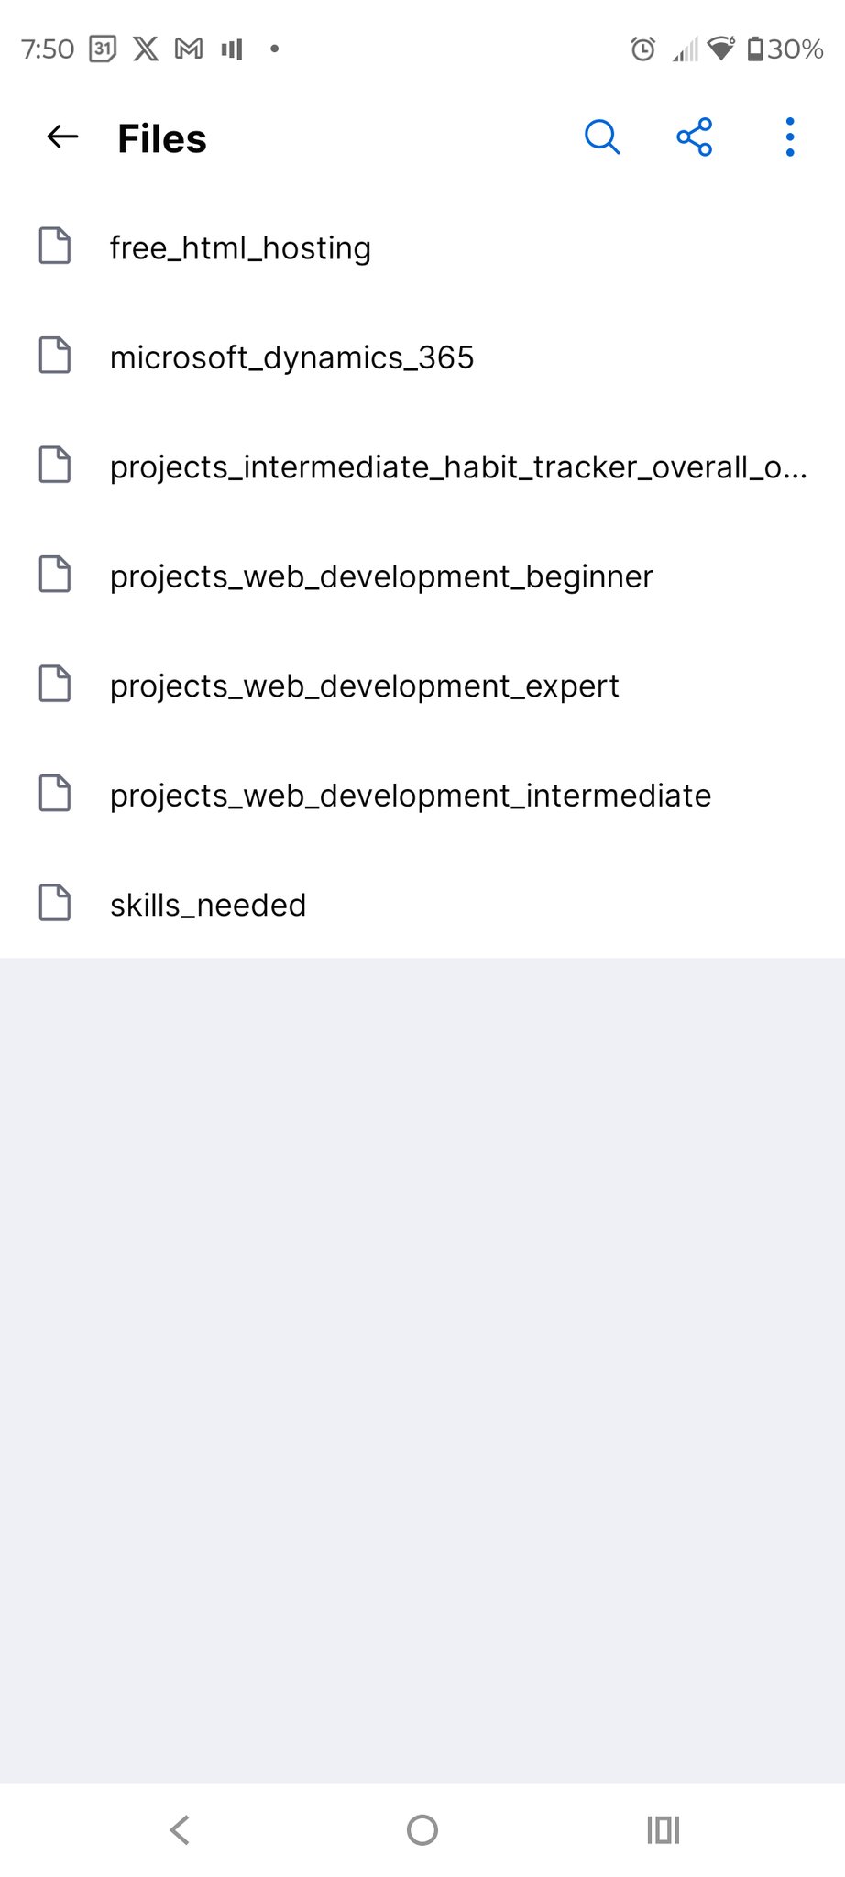Image resolution: width=845 pixels, height=1877 pixels.
Task: Select projects_web_development_intermediate file
Action: coord(410,796)
